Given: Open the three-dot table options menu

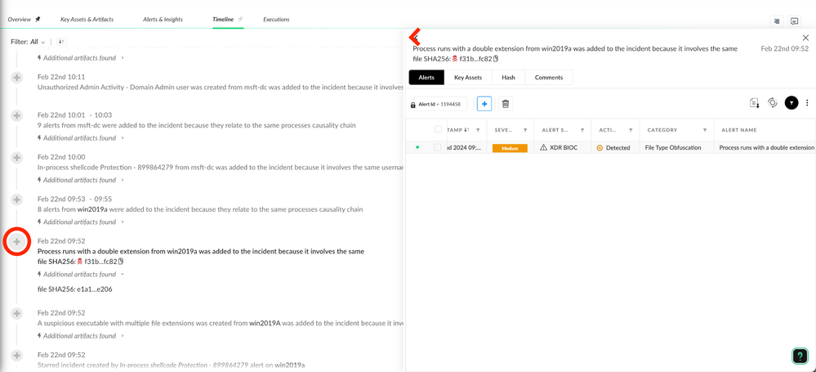Looking at the screenshot, I should [807, 103].
